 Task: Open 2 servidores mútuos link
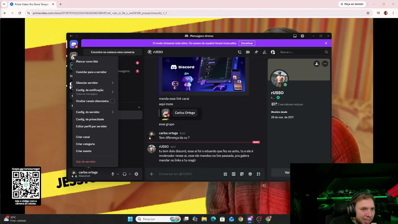(x=290, y=104)
